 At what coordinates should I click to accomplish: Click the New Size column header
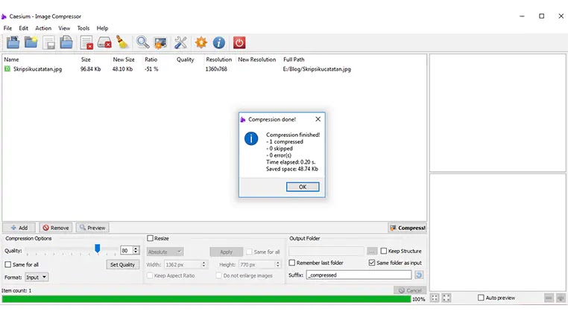(124, 60)
